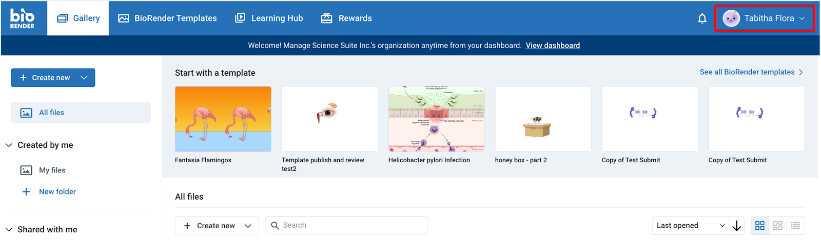Open the Tabitha Flora account menu

click(765, 18)
